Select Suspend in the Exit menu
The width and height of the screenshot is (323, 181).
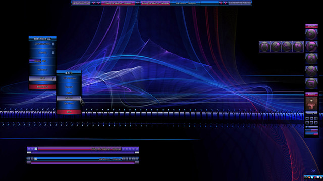click(x=69, y=87)
